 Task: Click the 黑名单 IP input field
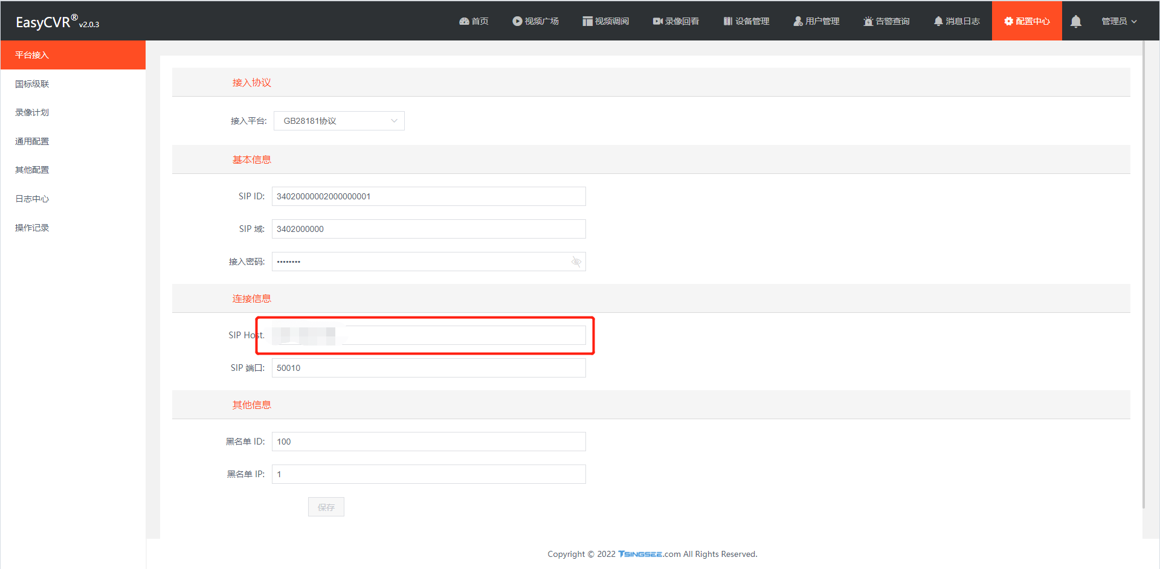429,474
